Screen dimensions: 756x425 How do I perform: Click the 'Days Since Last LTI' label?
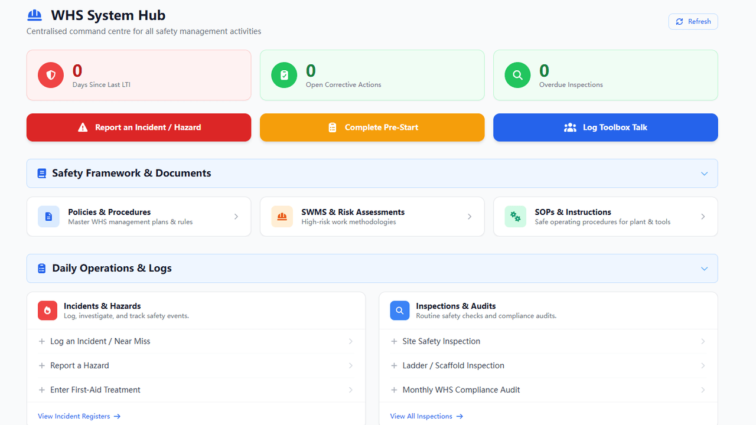[x=102, y=84]
